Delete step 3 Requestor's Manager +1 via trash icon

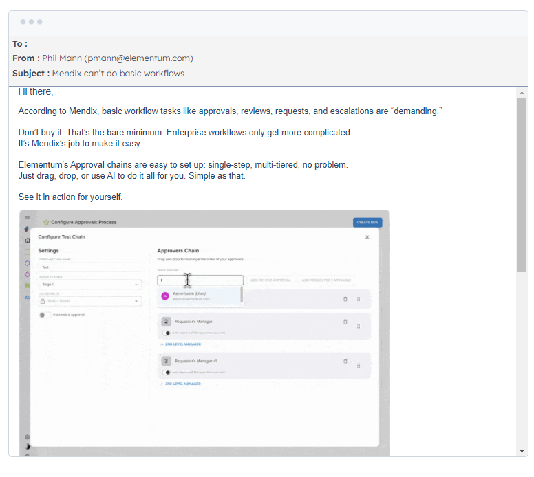[345, 361]
